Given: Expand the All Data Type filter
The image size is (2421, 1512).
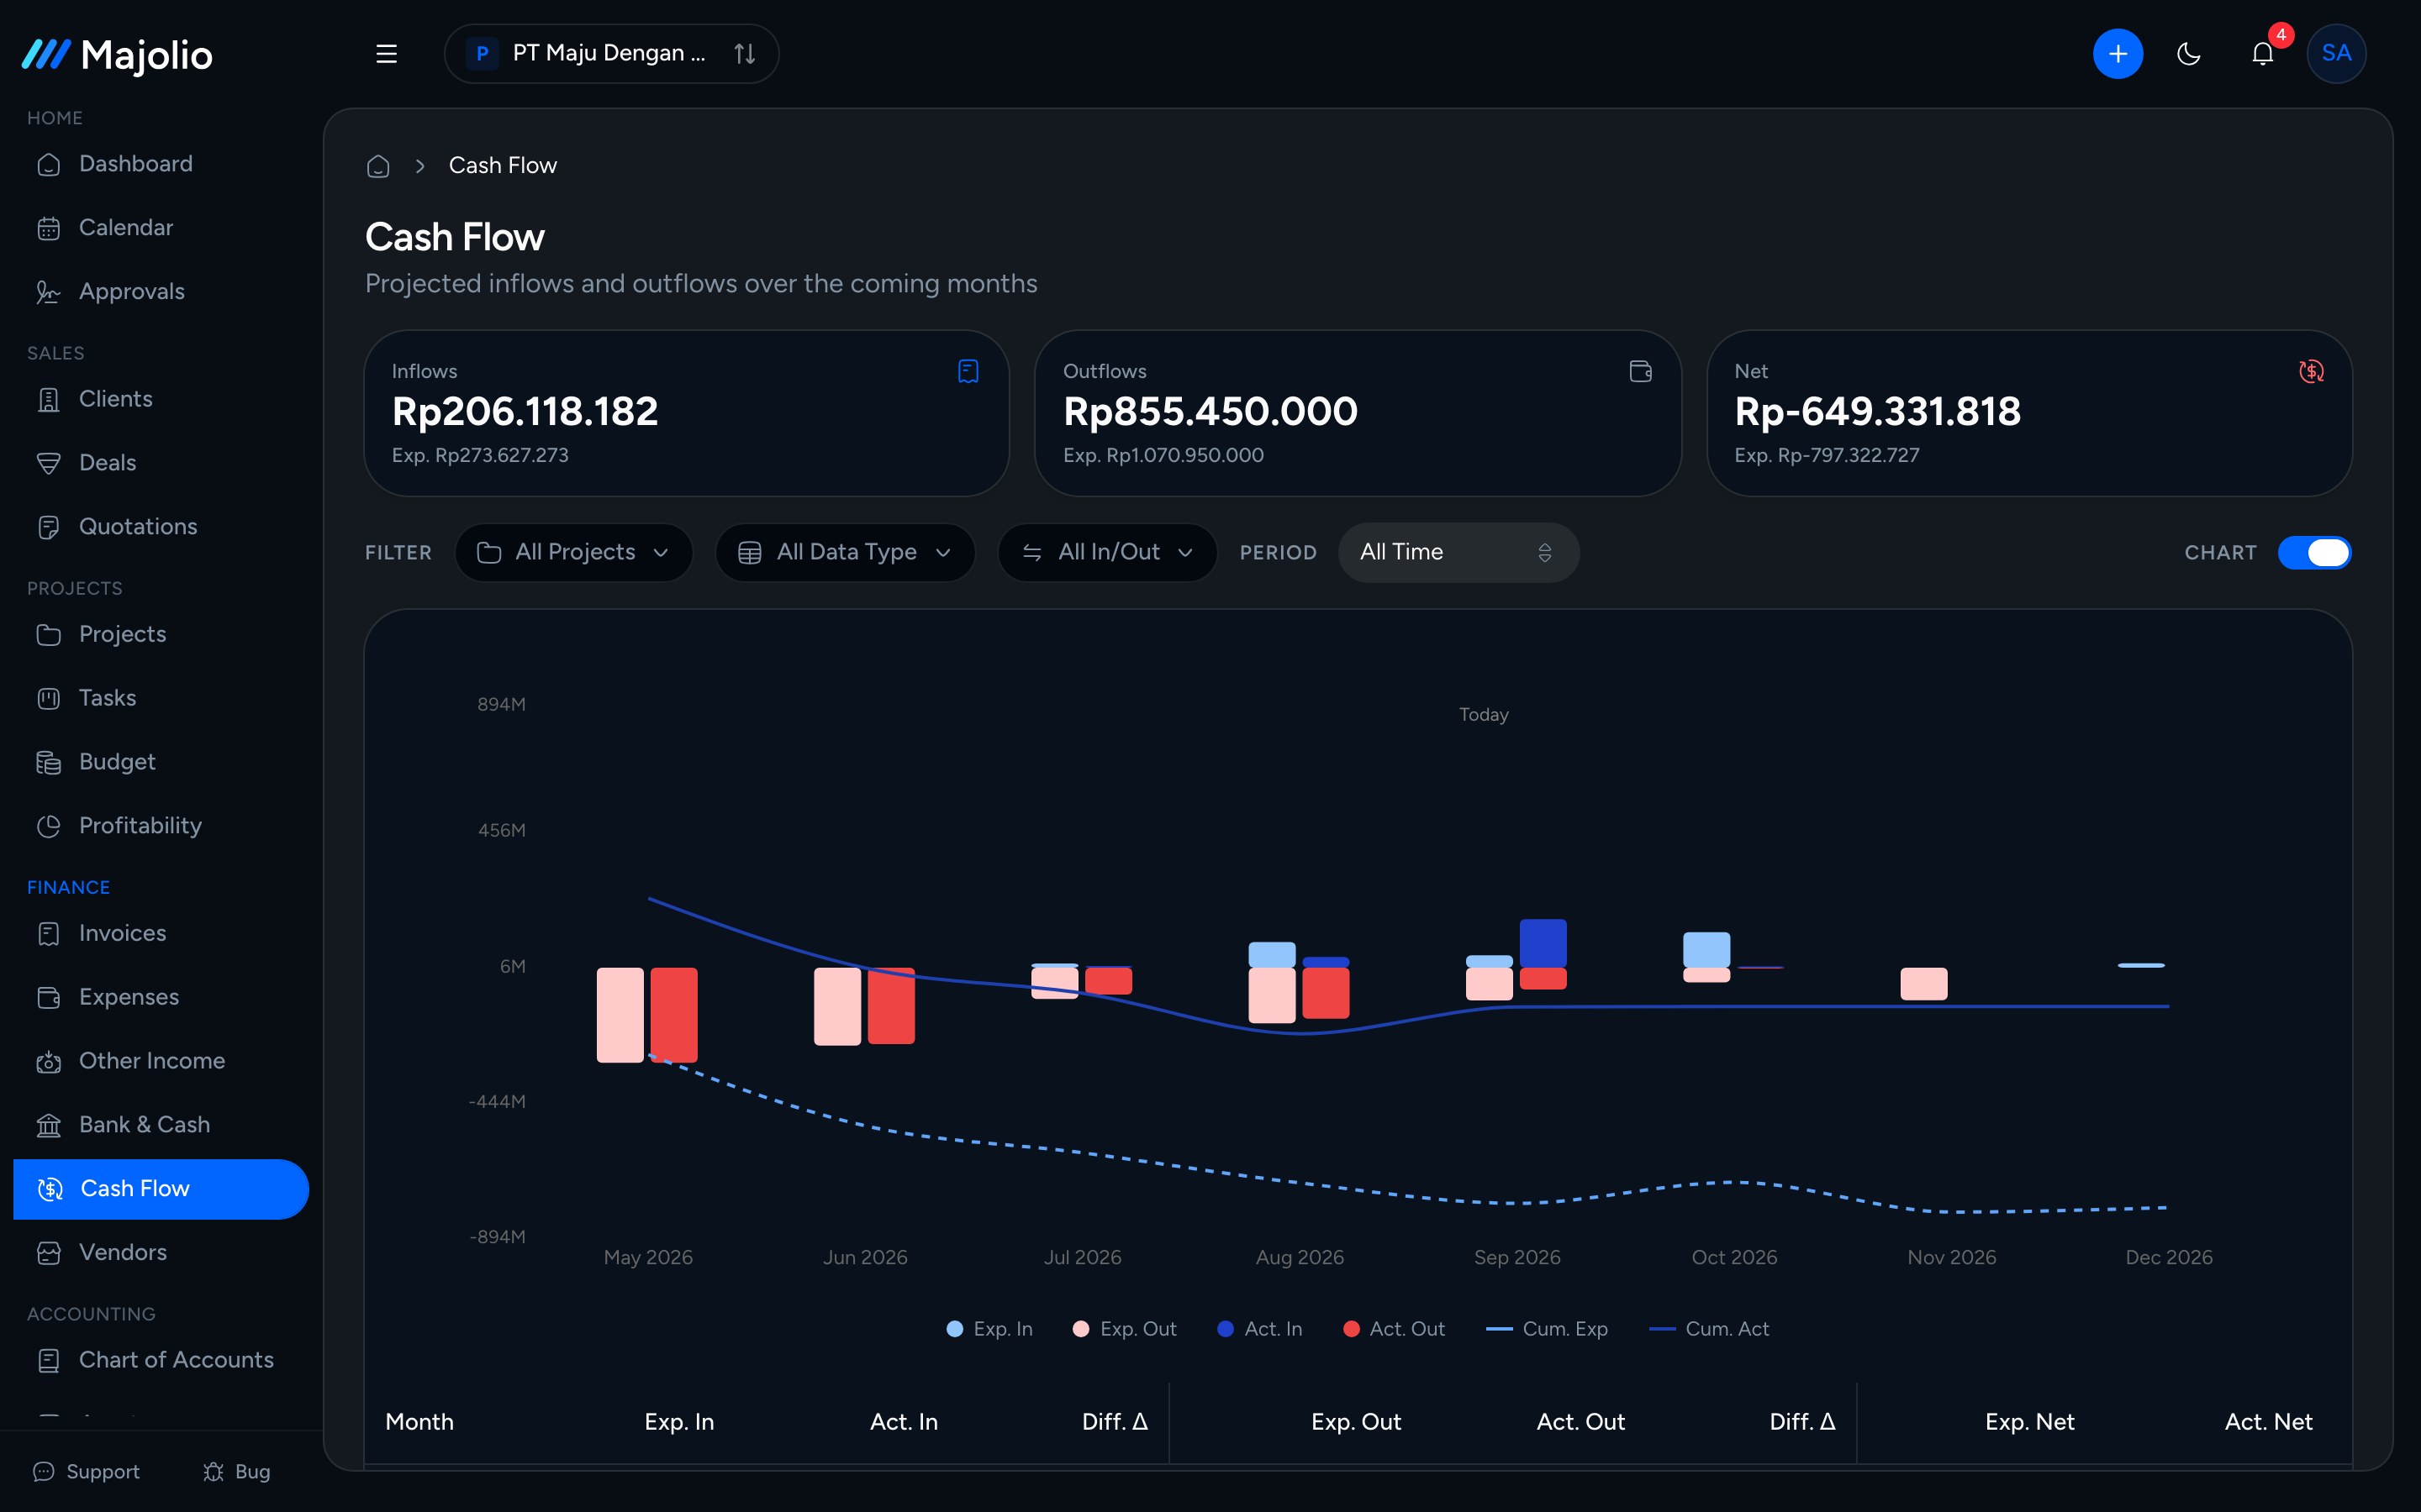Looking at the screenshot, I should tap(844, 553).
